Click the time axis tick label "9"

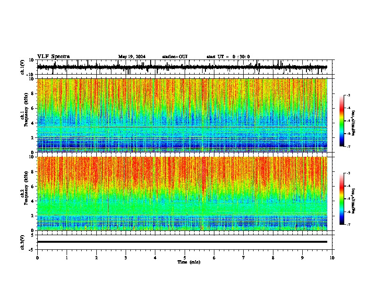click(x=302, y=258)
